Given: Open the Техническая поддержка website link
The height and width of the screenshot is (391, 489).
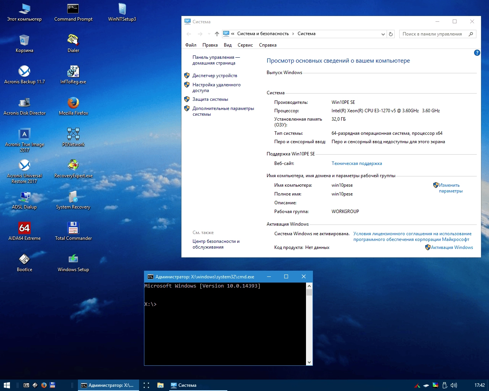Looking at the screenshot, I should click(x=357, y=163).
